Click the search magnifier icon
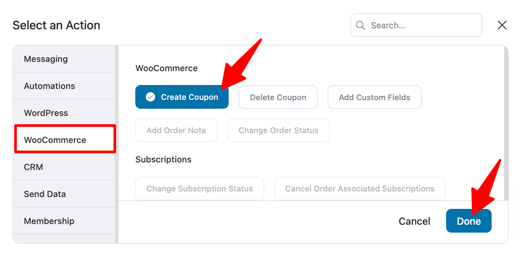Viewport: 520px width, 257px height. coord(361,25)
